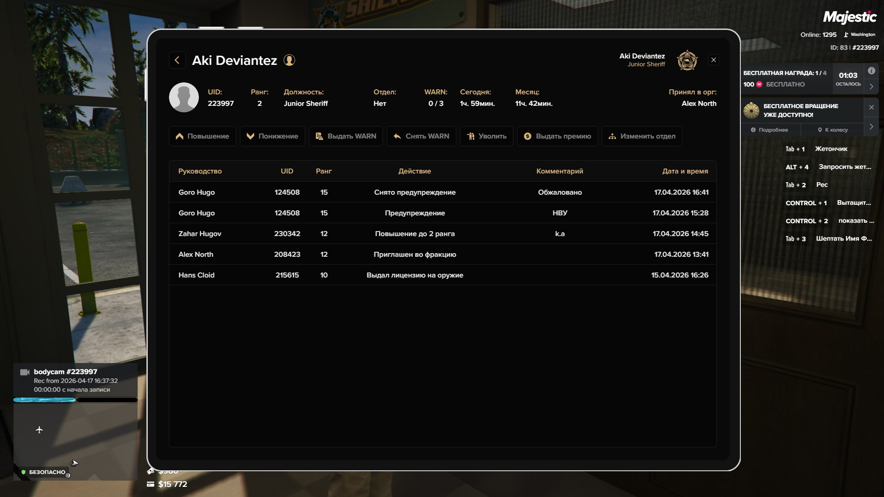Click the info icon on the free reward panel

871,71
